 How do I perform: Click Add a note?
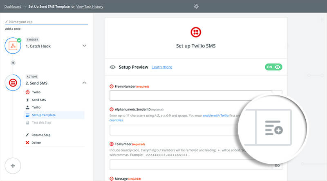tap(13, 29)
